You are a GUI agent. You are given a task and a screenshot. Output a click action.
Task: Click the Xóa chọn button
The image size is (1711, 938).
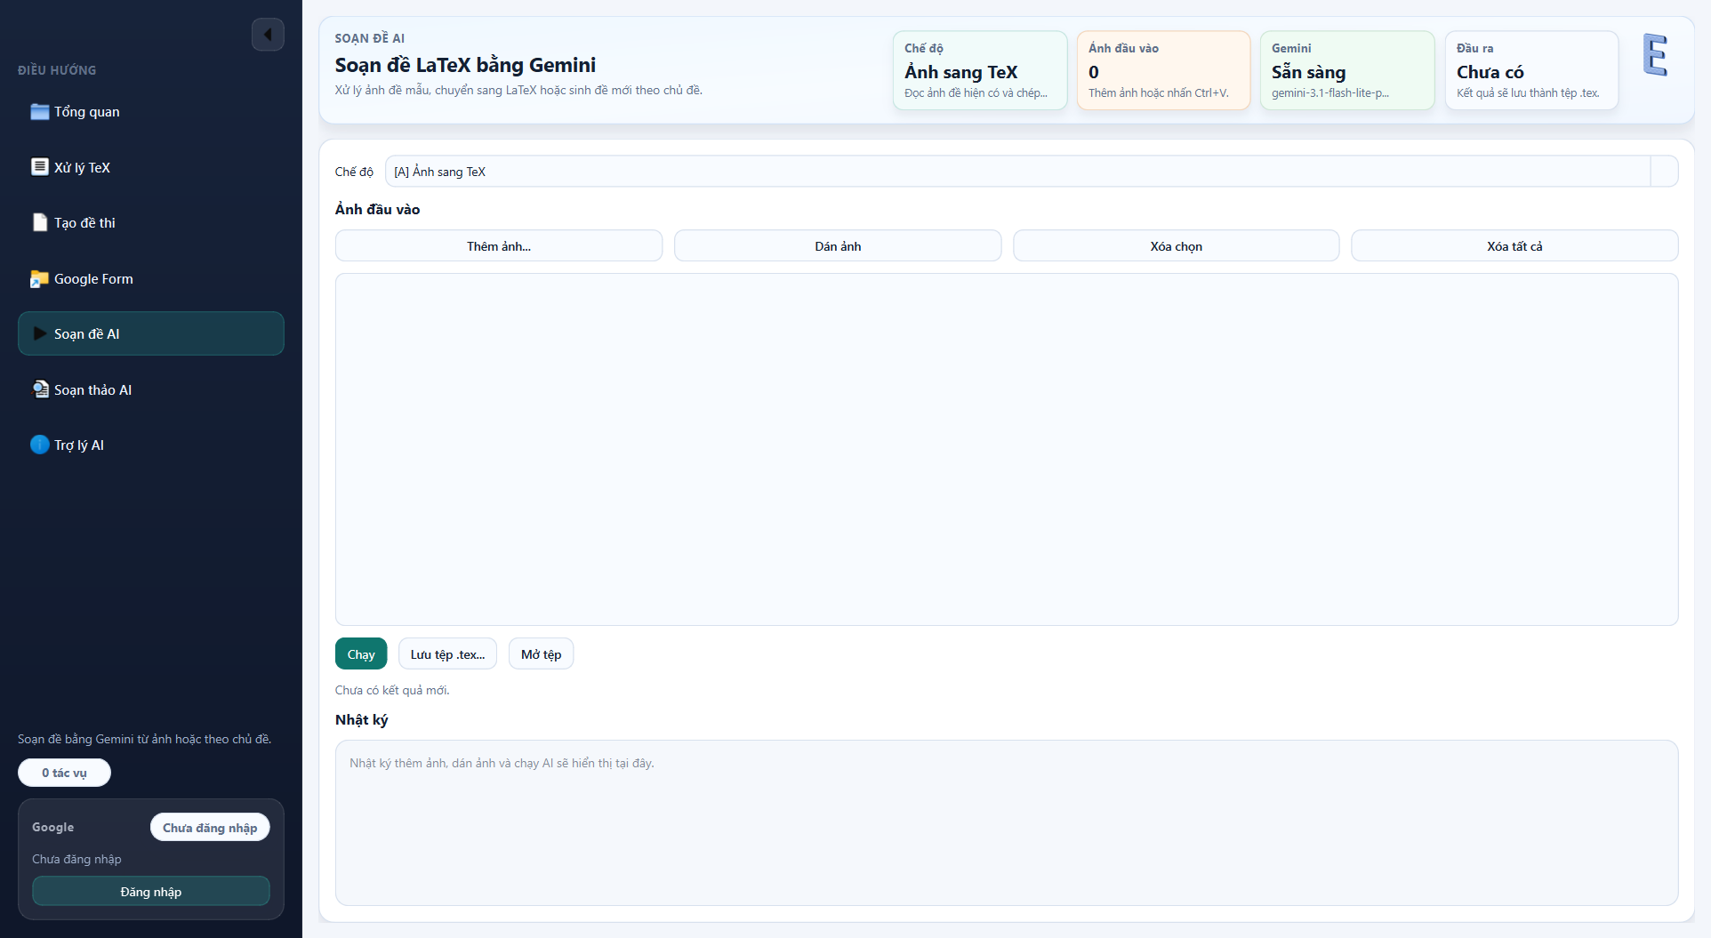click(x=1176, y=246)
